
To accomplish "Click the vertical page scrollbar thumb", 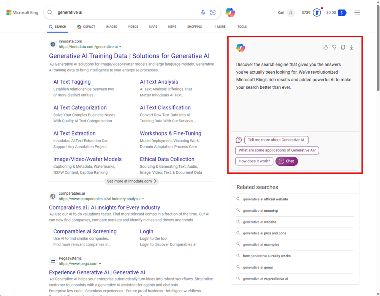I will (378, 48).
